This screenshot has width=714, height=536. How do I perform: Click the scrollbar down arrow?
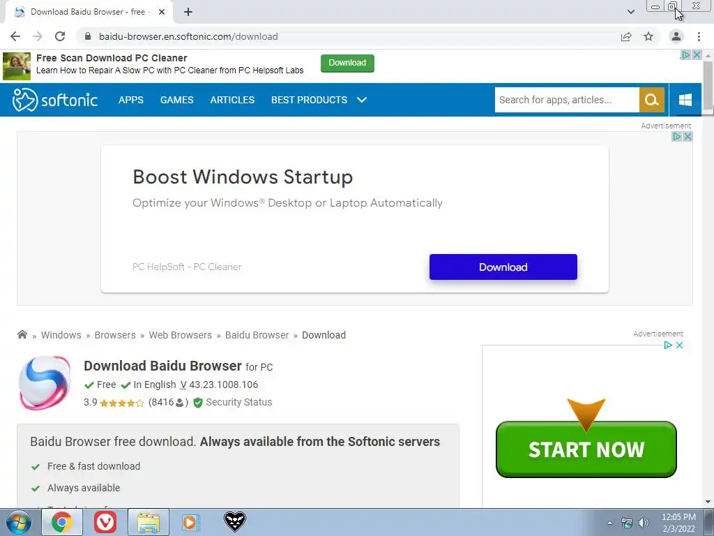coord(708,502)
